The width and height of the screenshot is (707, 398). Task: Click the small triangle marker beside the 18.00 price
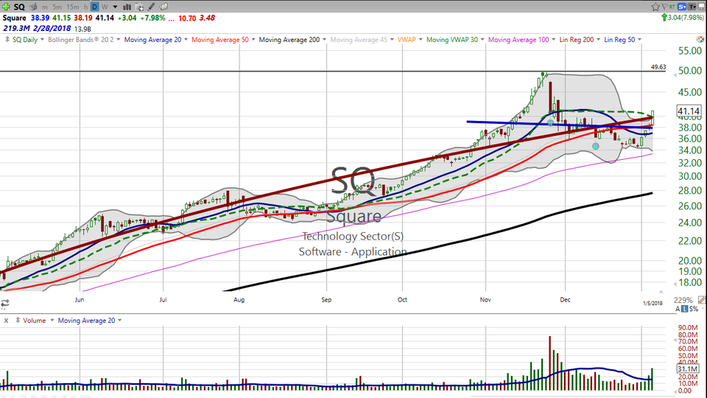click(675, 284)
